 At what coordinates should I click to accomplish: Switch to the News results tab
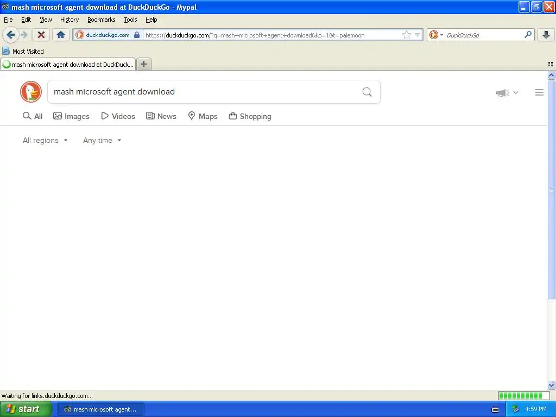coord(161,116)
